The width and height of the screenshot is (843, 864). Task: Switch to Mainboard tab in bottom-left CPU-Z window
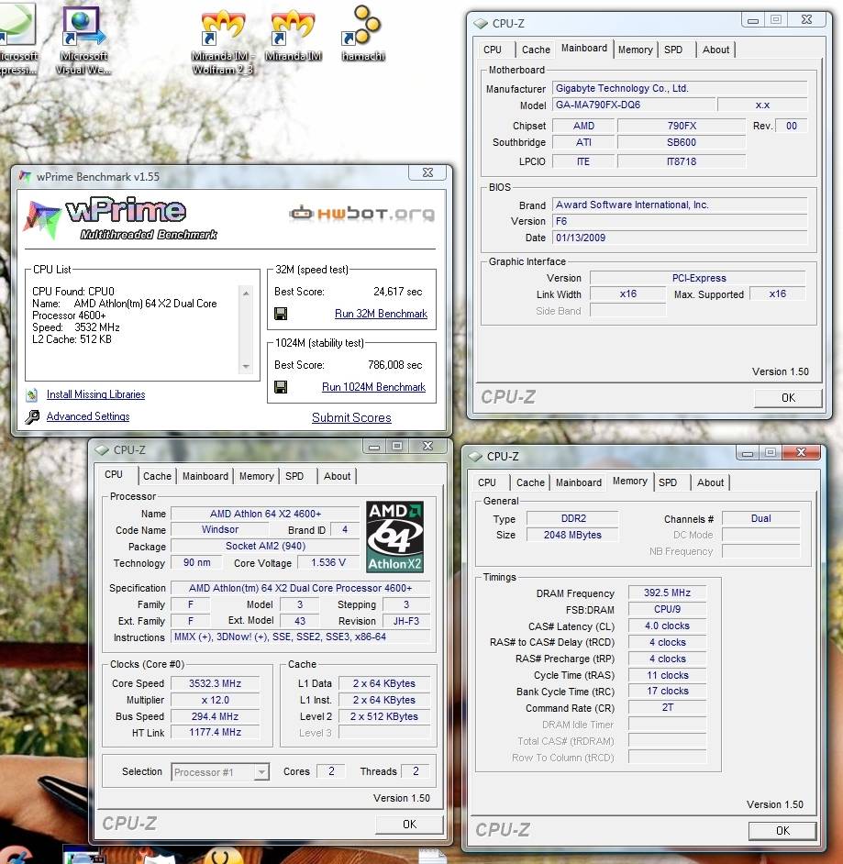pos(205,476)
